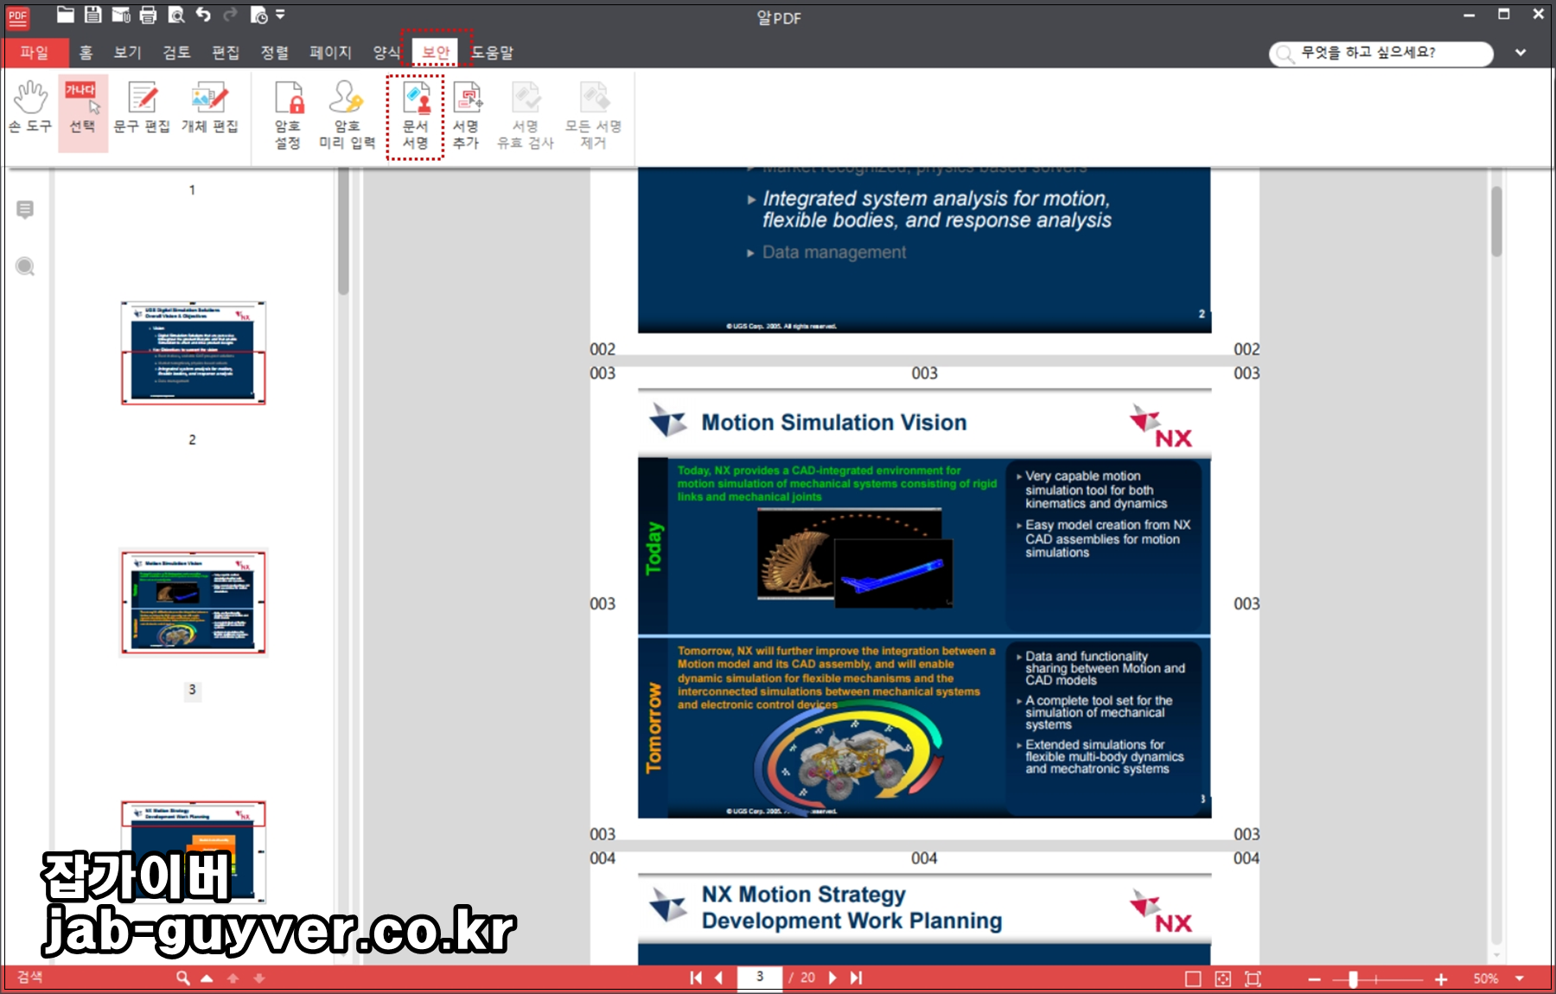The width and height of the screenshot is (1556, 994).
Task: Click the document vertical scrollbar
Action: tap(1496, 221)
